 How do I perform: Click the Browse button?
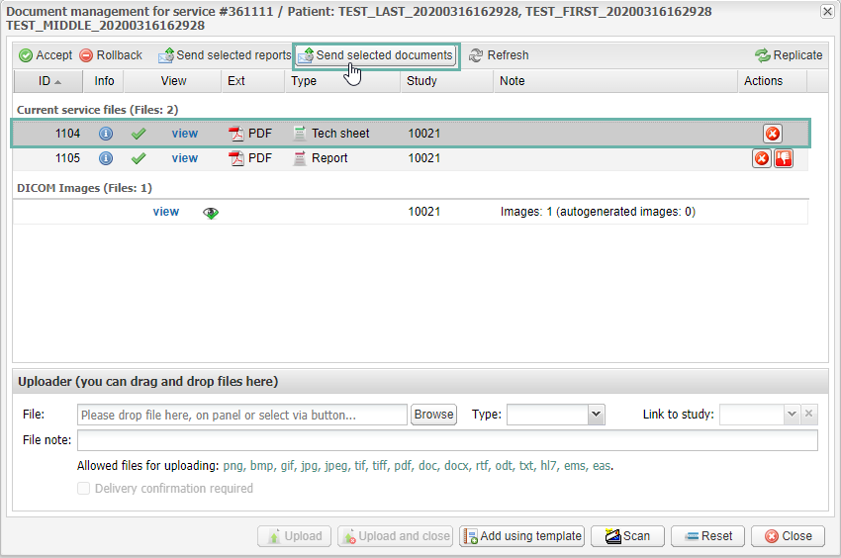(x=433, y=415)
